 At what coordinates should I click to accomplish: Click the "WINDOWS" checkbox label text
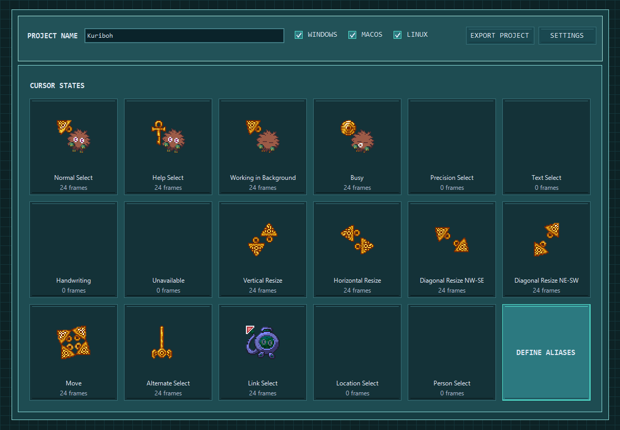point(323,35)
